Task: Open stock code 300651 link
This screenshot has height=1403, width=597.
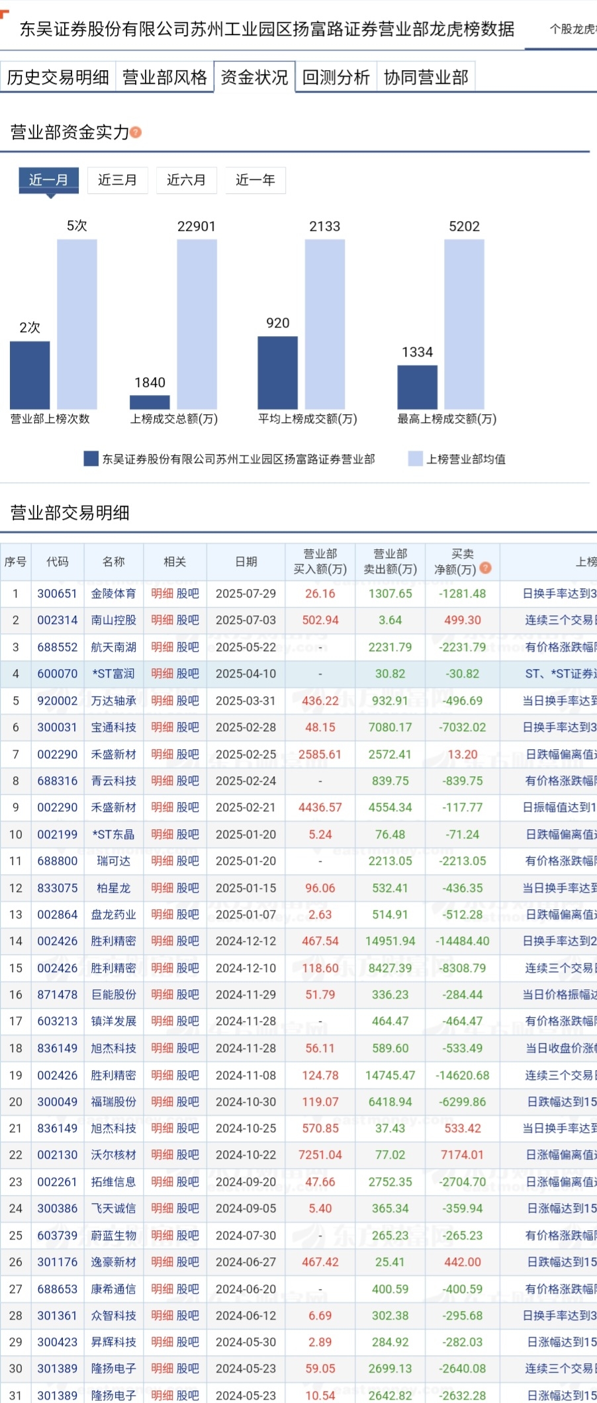Action: pyautogui.click(x=58, y=594)
